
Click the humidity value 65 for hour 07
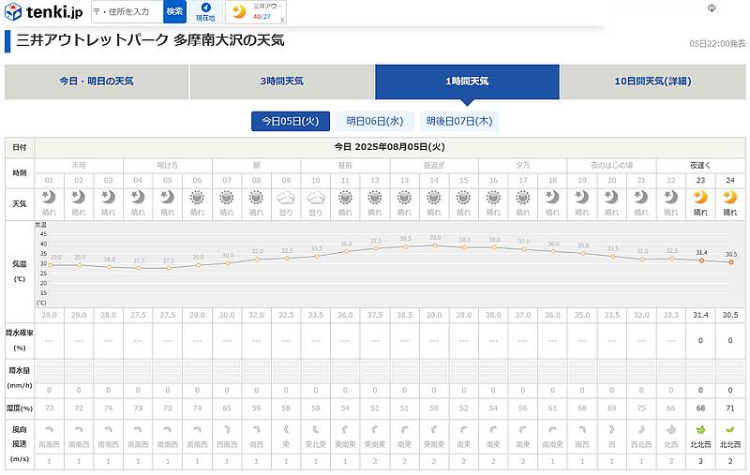click(x=227, y=408)
